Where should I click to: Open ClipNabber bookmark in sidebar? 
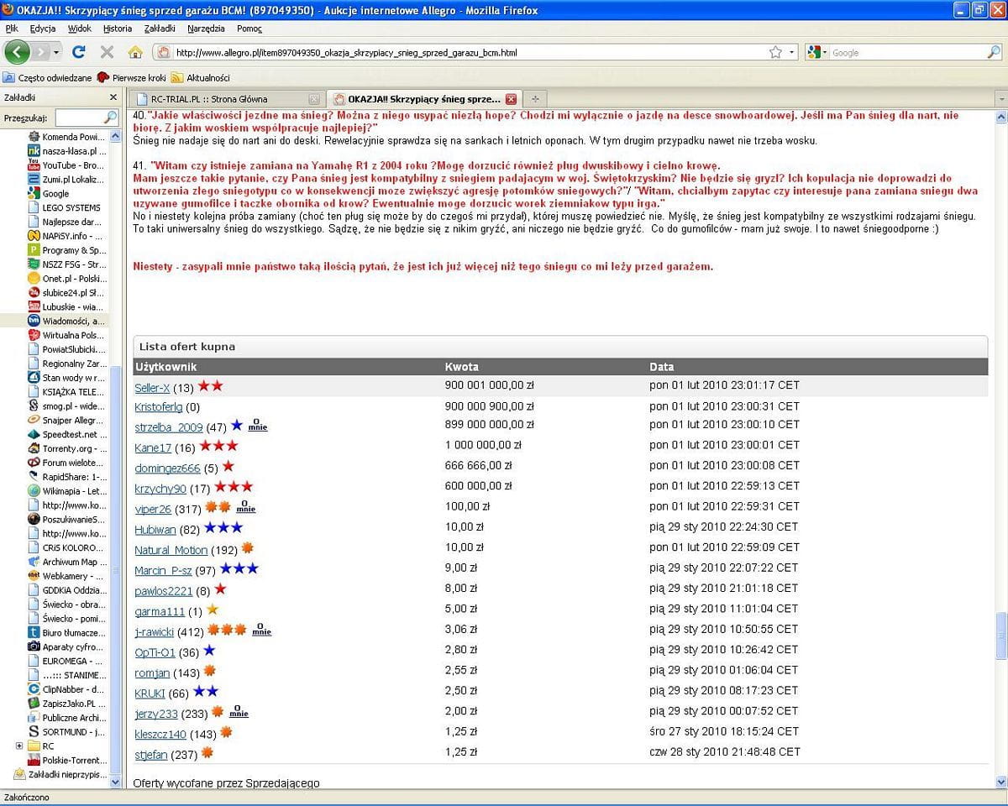[67, 689]
